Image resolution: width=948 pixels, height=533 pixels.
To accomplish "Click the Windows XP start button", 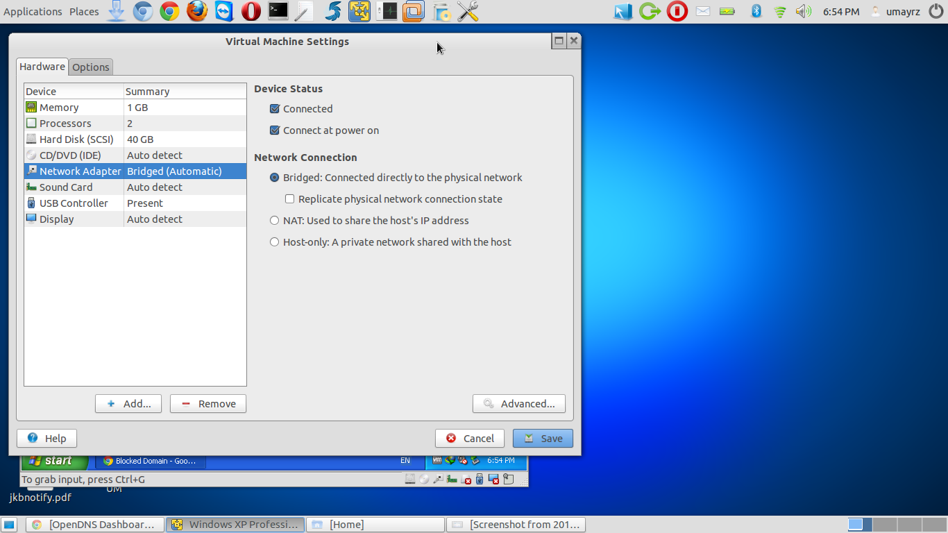I will [x=56, y=462].
